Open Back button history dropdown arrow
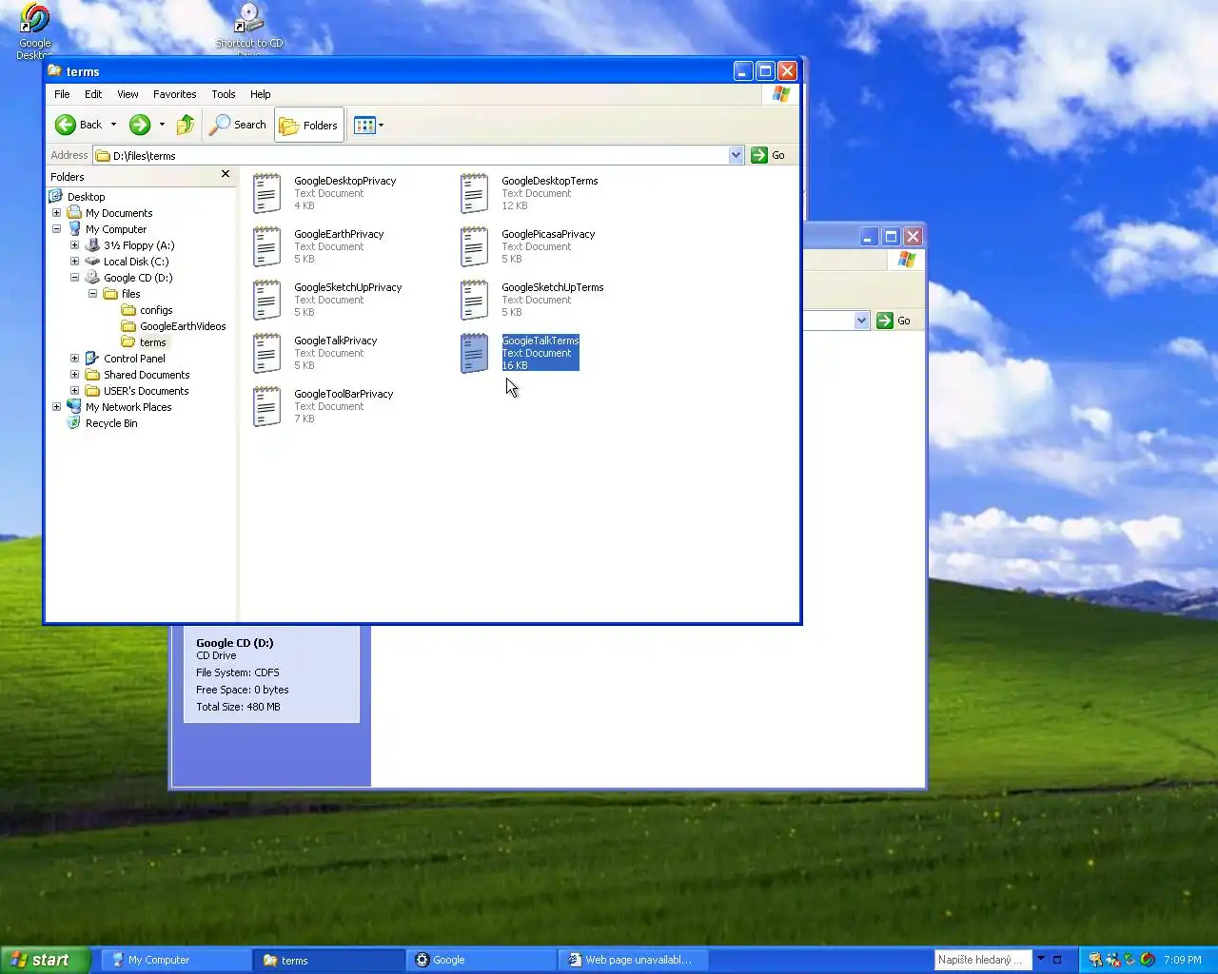The width and height of the screenshot is (1218, 974). [113, 125]
